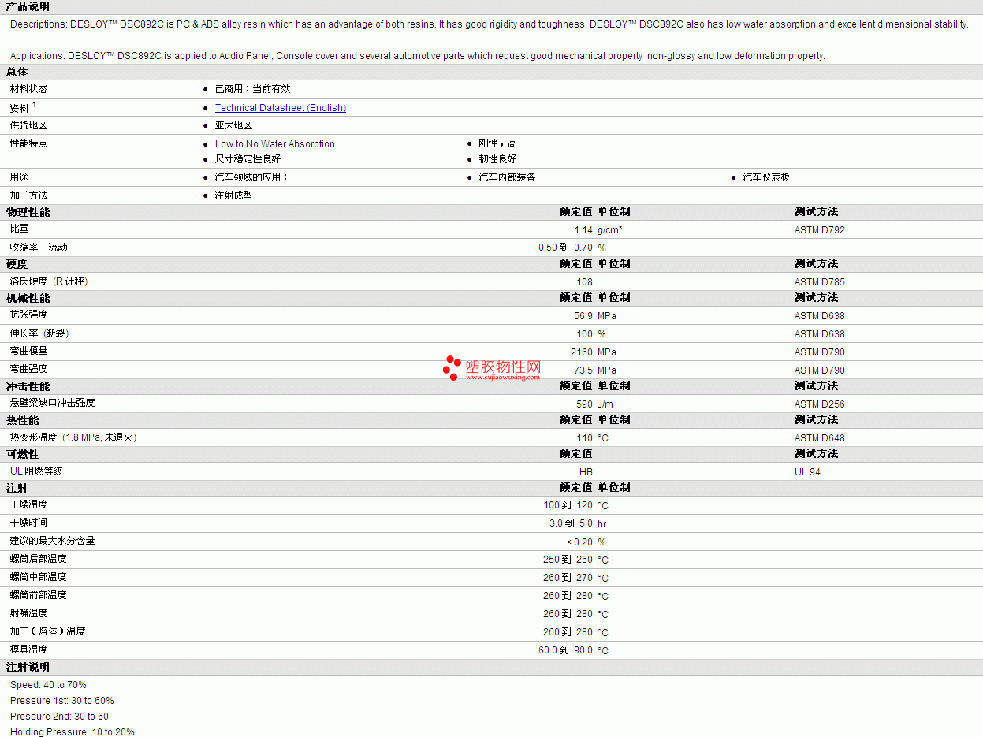The height and width of the screenshot is (737, 983).
Task: Click the flame rating value HB
Action: pyautogui.click(x=586, y=472)
